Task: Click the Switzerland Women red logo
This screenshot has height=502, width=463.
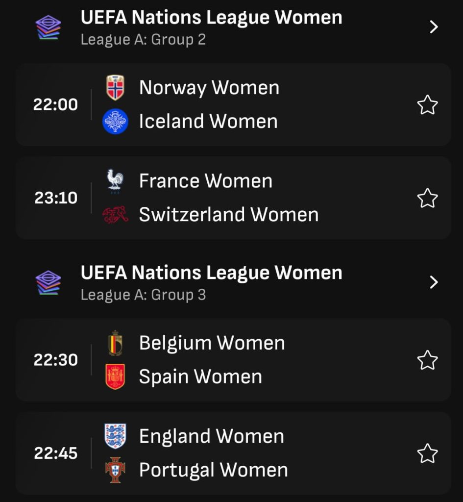Action: tap(115, 215)
